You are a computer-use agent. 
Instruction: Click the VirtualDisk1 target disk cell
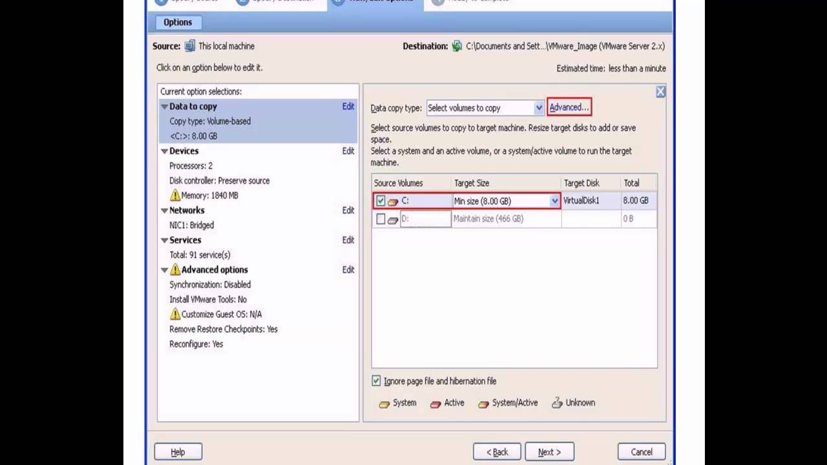pyautogui.click(x=591, y=201)
